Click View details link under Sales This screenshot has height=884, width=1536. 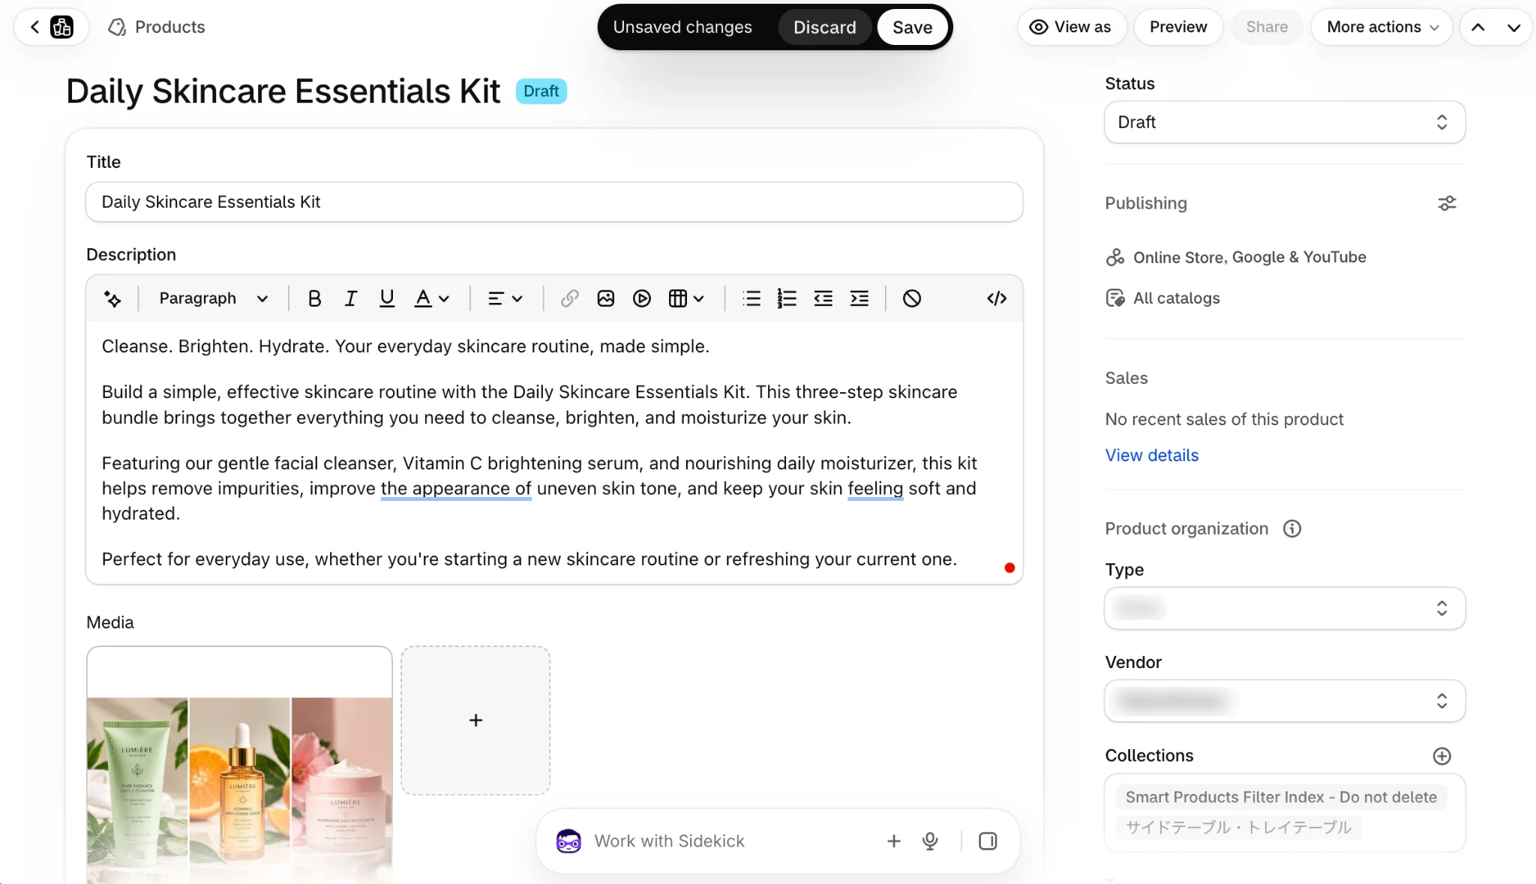tap(1151, 455)
